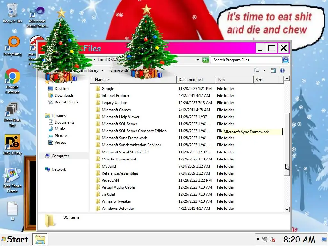Select the Microsoft Help Viewer folder
The image size is (328, 246).
point(121,117)
